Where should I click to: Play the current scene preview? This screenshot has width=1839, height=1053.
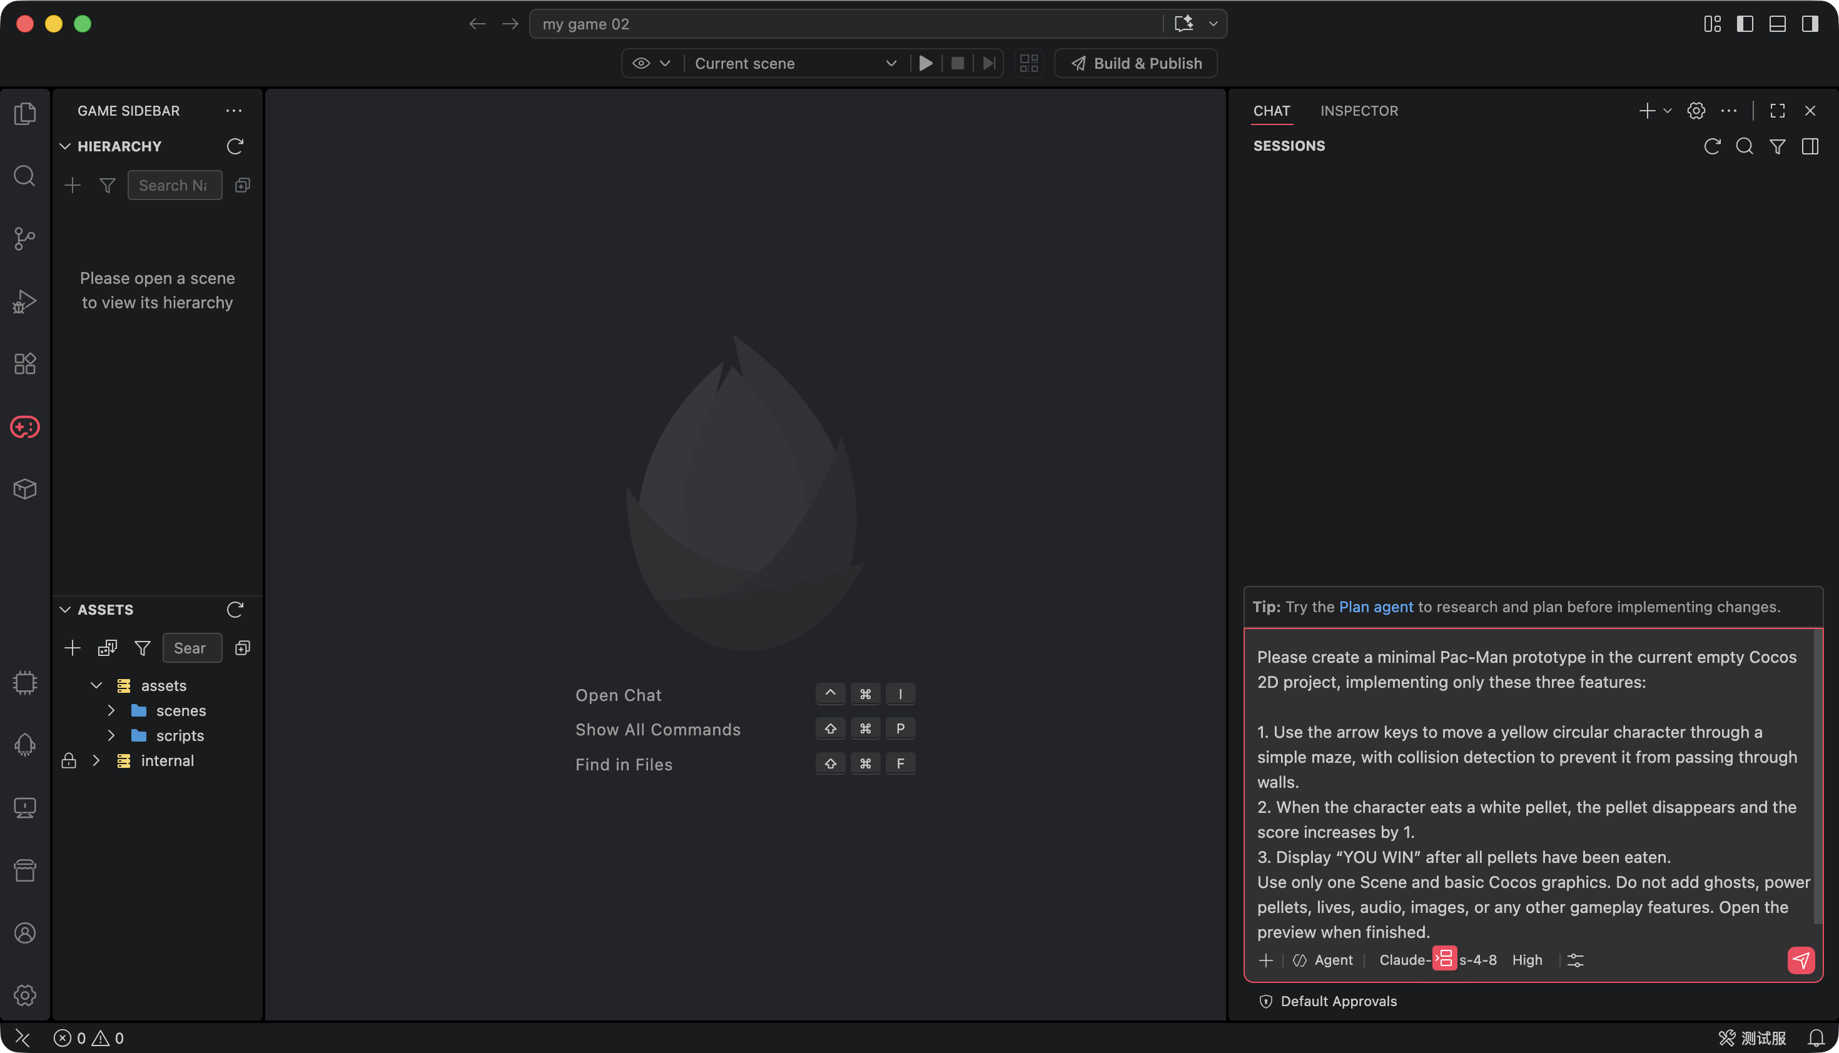point(925,63)
